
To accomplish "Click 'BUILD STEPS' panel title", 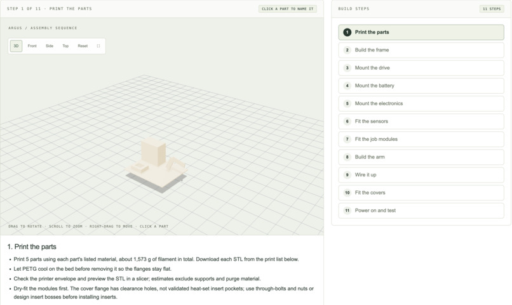I will point(354,9).
